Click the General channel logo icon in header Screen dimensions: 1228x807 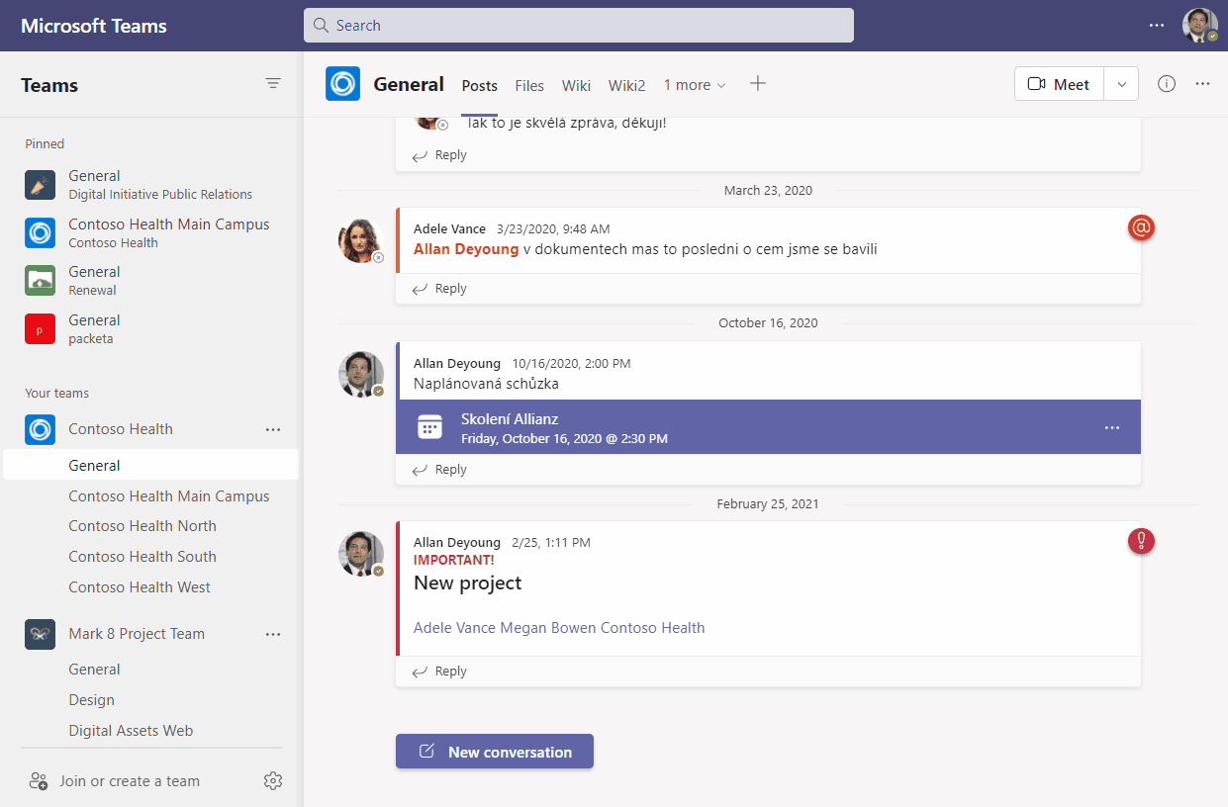coord(342,84)
